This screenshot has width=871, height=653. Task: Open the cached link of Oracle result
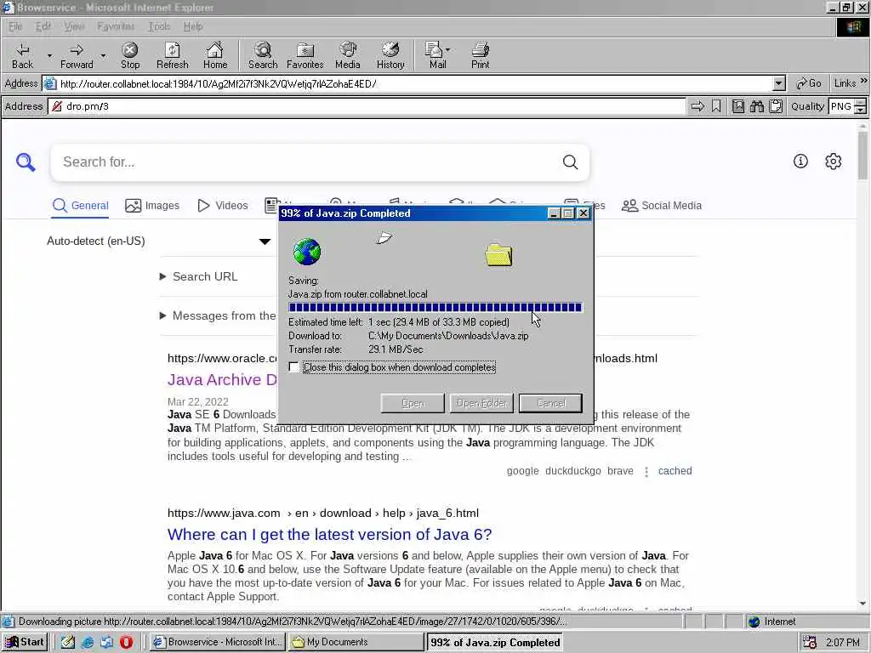pos(675,471)
